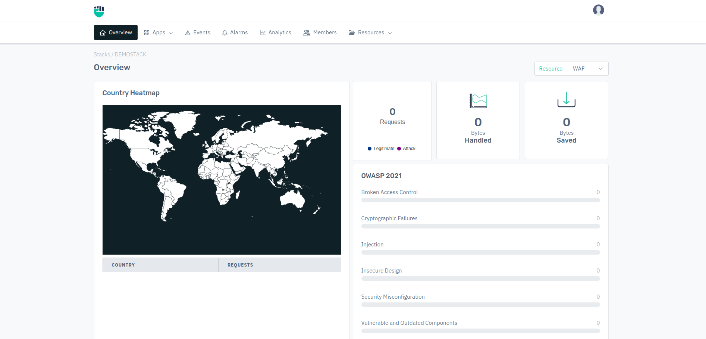This screenshot has width=706, height=339.
Task: Open the WAF resource selector
Action: 587,69
